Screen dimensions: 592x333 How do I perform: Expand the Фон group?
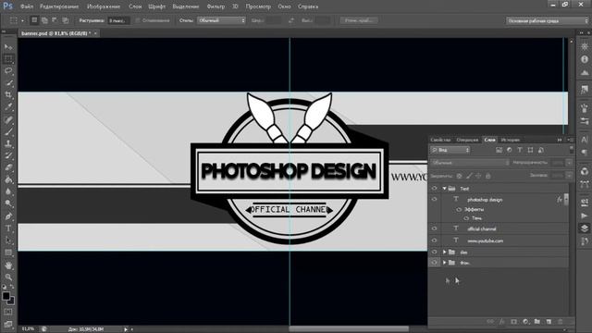click(x=445, y=263)
